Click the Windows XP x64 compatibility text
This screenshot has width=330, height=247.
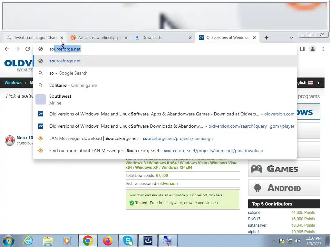(x=177, y=168)
